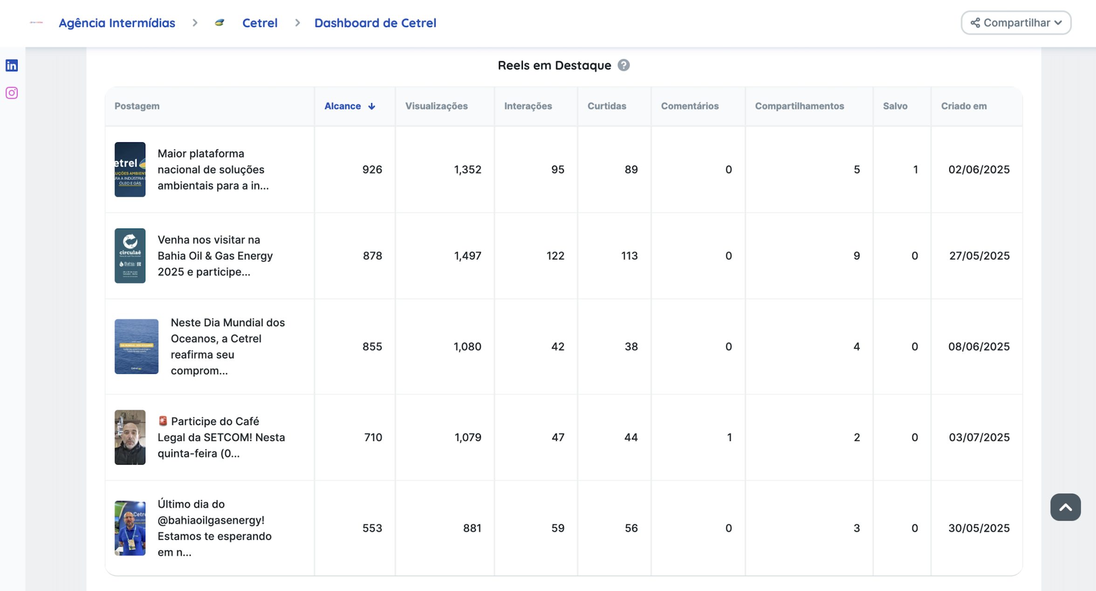The width and height of the screenshot is (1096, 591).
Task: Open the Café Legal da SETCOM thumbnail
Action: click(130, 437)
